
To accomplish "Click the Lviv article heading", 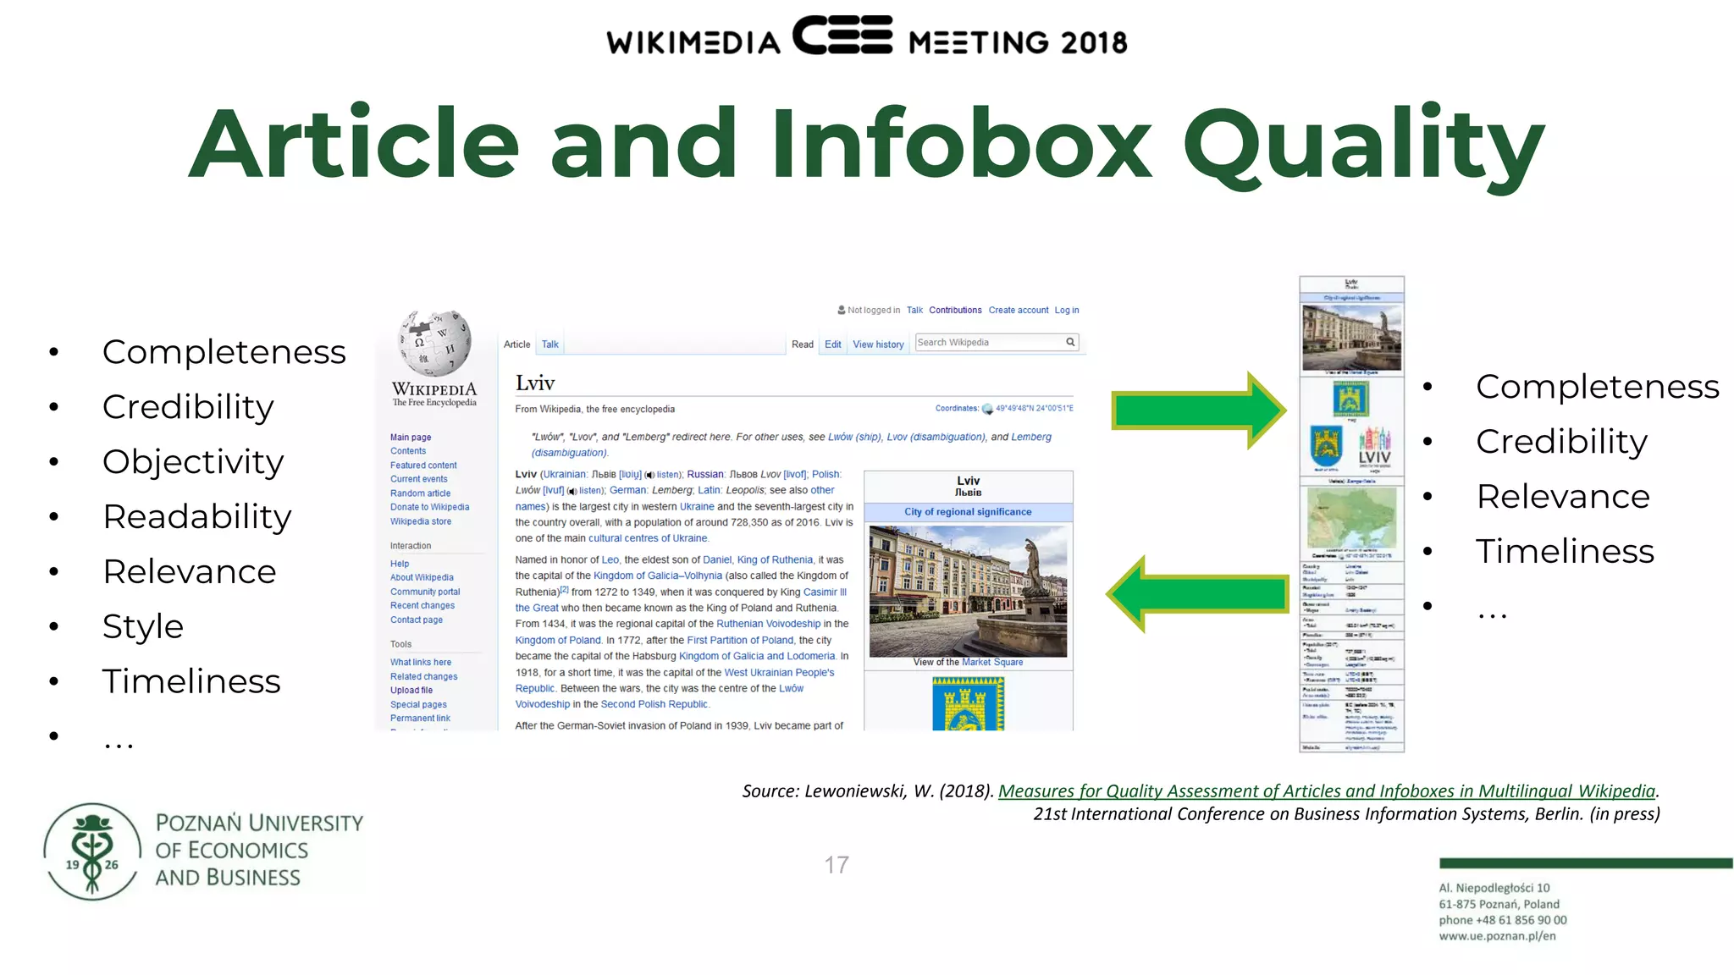I will point(535,383).
